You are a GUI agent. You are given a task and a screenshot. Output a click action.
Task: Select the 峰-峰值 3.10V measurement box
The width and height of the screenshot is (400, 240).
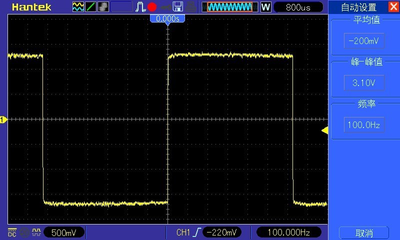click(x=364, y=83)
